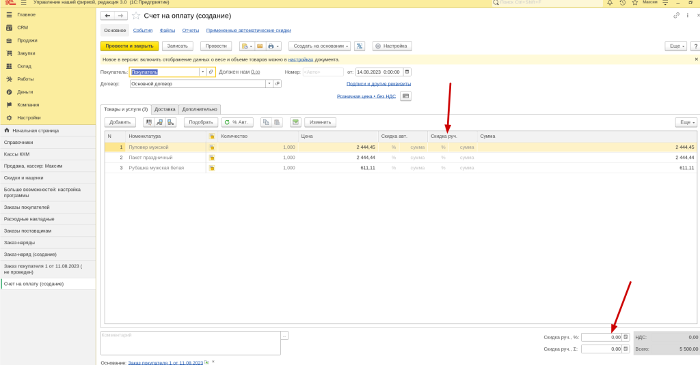The height and width of the screenshot is (365, 700).
Task: Open Покупатель record with open icon
Action: click(211, 72)
